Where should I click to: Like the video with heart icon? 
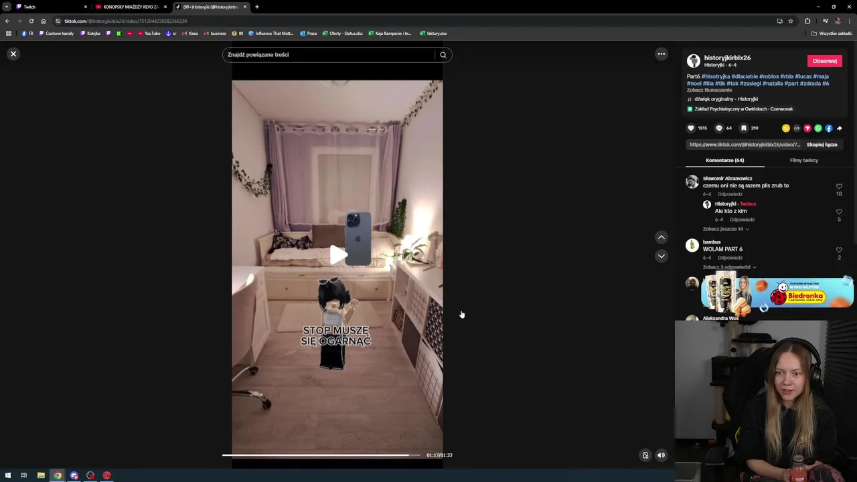pos(691,128)
